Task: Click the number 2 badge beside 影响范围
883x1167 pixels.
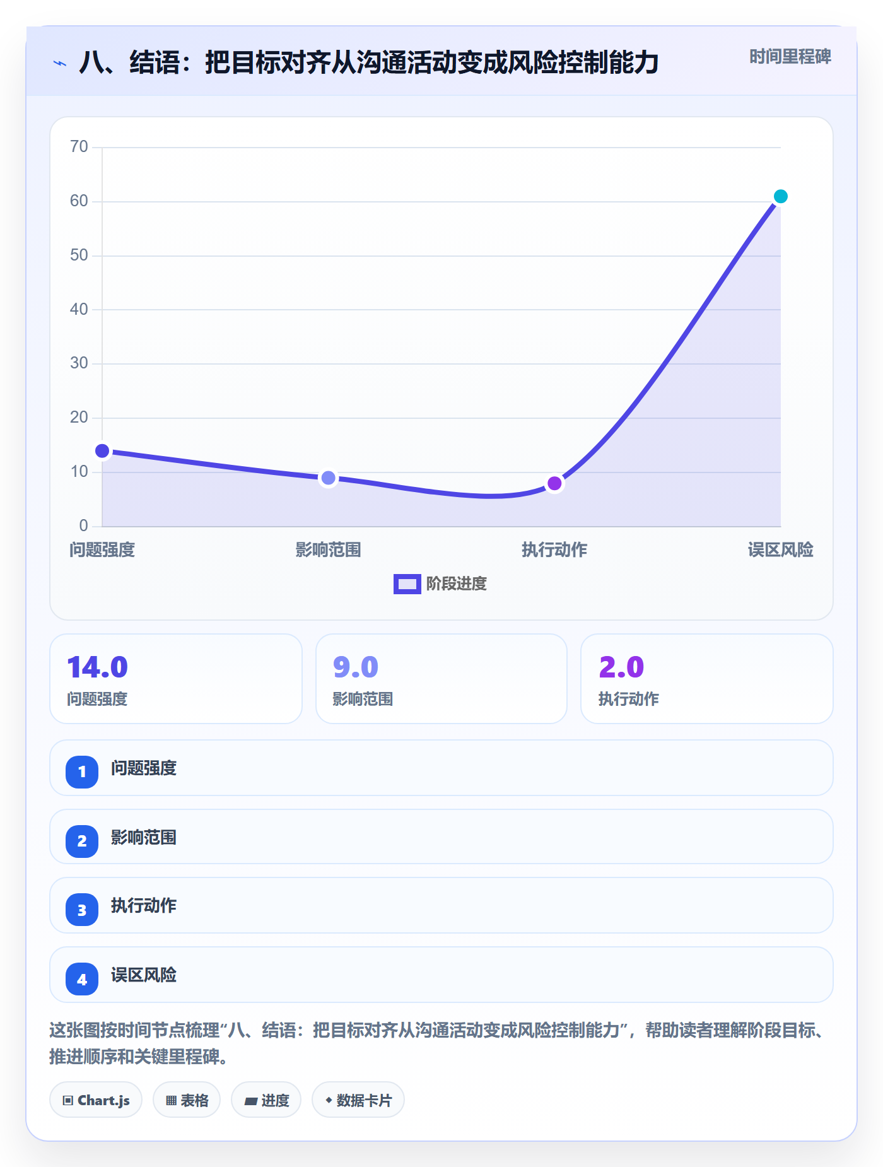Action: pos(82,841)
